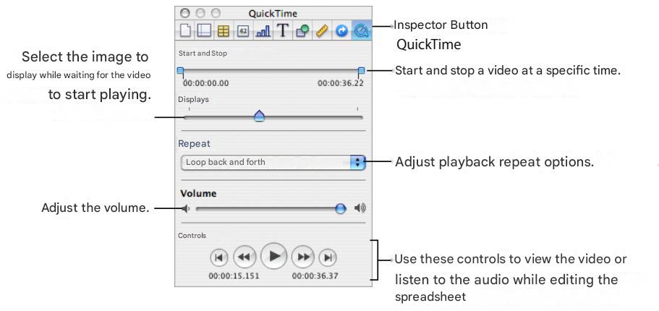Select the QuickTime inspector button
The width and height of the screenshot is (659, 311).
click(x=361, y=30)
